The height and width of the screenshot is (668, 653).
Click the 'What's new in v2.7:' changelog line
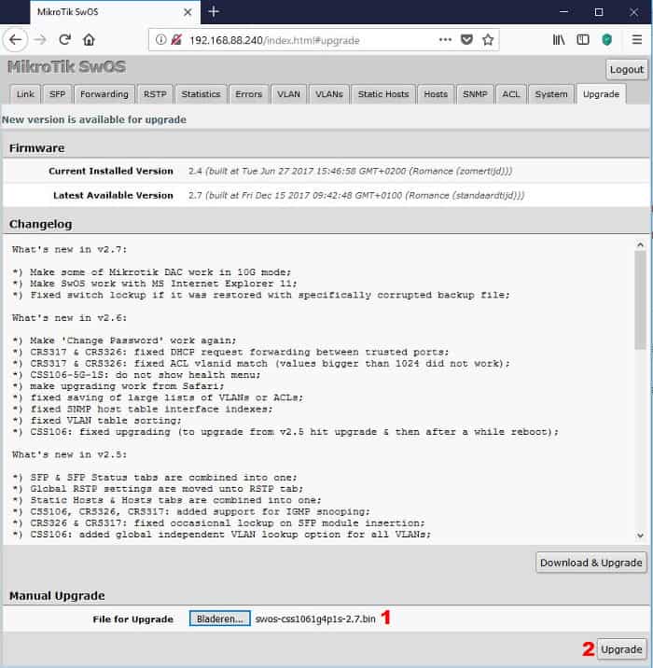click(x=69, y=249)
